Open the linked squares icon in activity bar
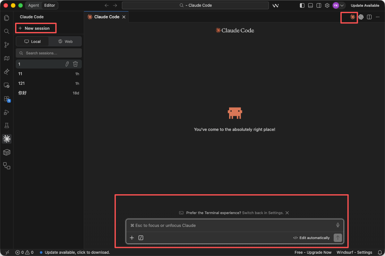Screen dimensions: 385x256 click(6, 166)
